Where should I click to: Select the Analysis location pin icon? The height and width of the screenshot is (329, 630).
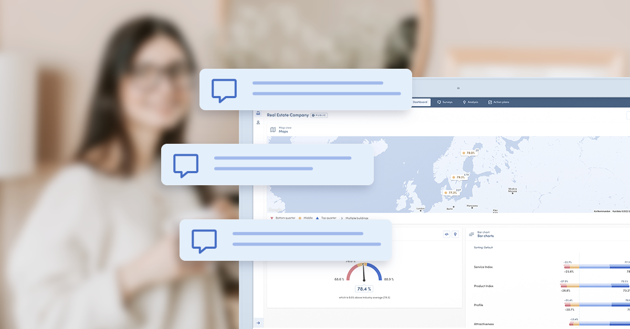tap(465, 102)
